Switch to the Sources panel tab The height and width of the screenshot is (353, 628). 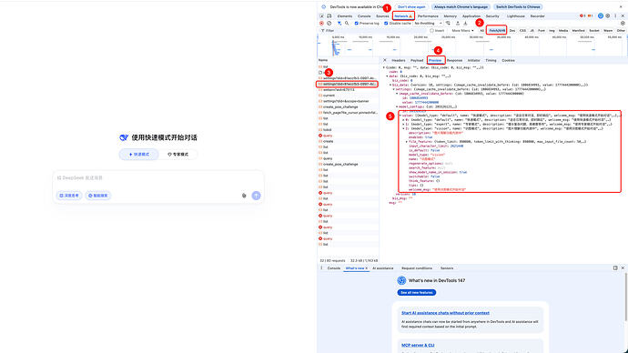click(x=382, y=16)
